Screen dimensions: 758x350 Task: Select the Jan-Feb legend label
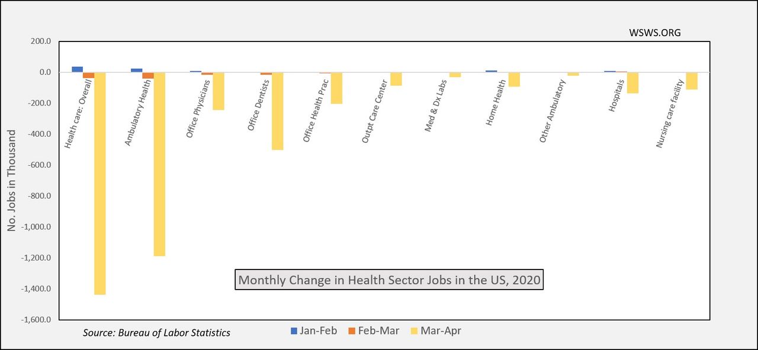coord(319,331)
